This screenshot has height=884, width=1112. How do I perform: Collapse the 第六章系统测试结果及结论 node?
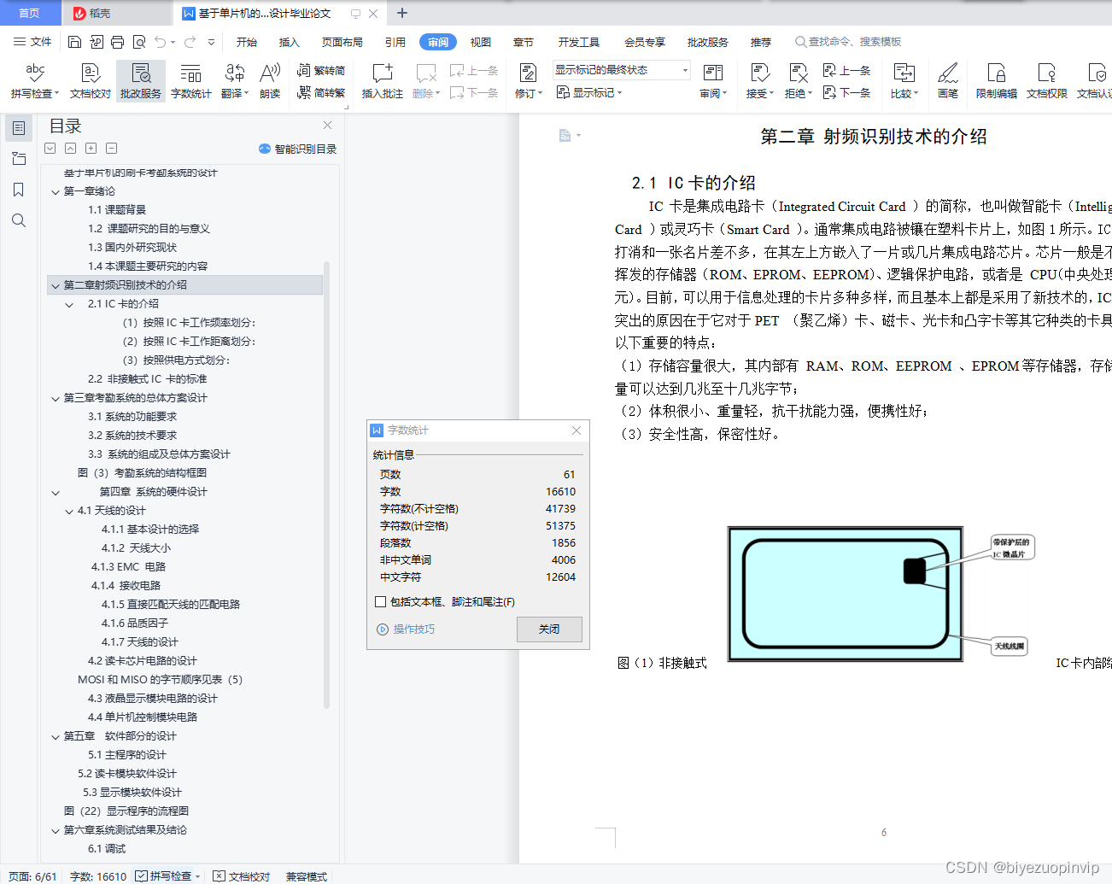click(x=56, y=831)
